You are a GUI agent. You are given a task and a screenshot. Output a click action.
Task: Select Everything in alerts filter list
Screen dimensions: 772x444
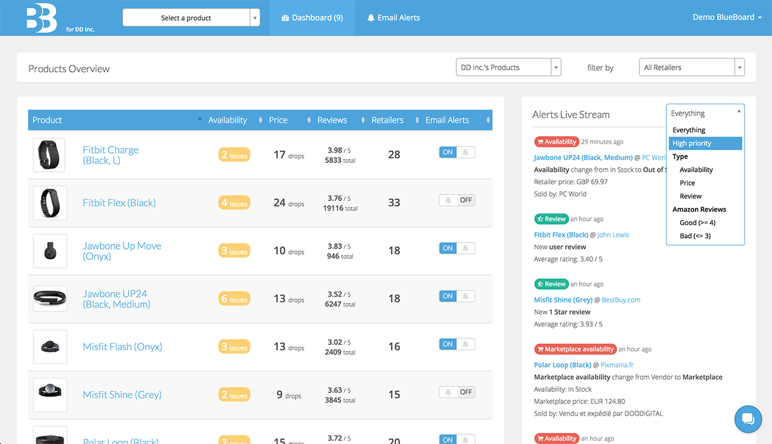706,130
